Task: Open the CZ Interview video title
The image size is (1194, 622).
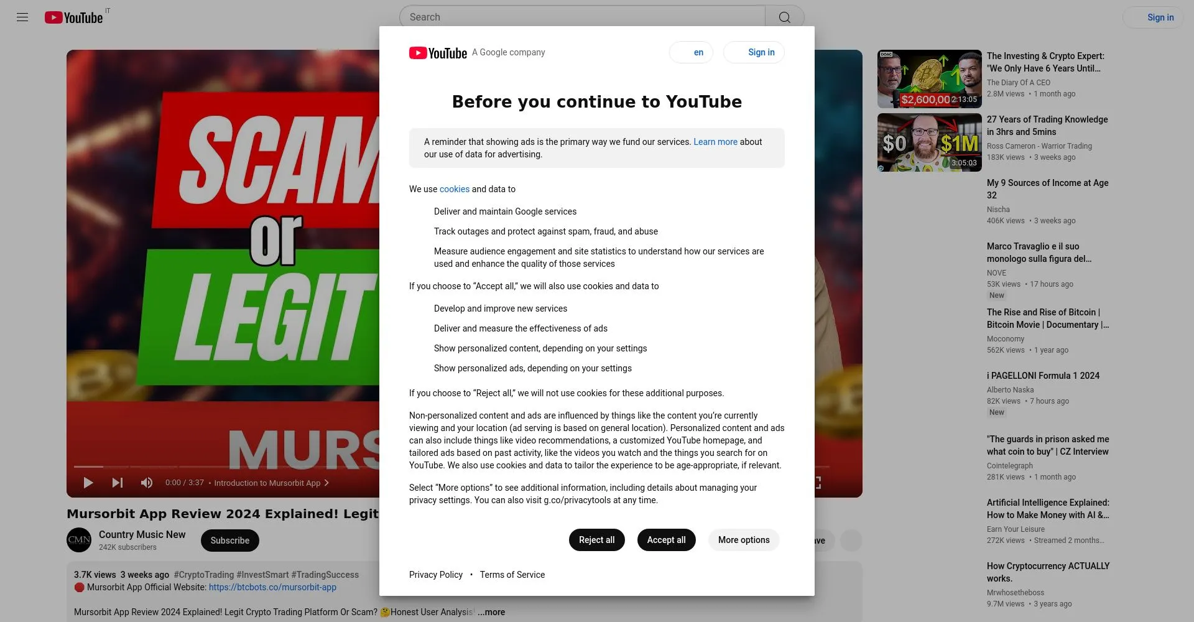Action: tap(1047, 445)
